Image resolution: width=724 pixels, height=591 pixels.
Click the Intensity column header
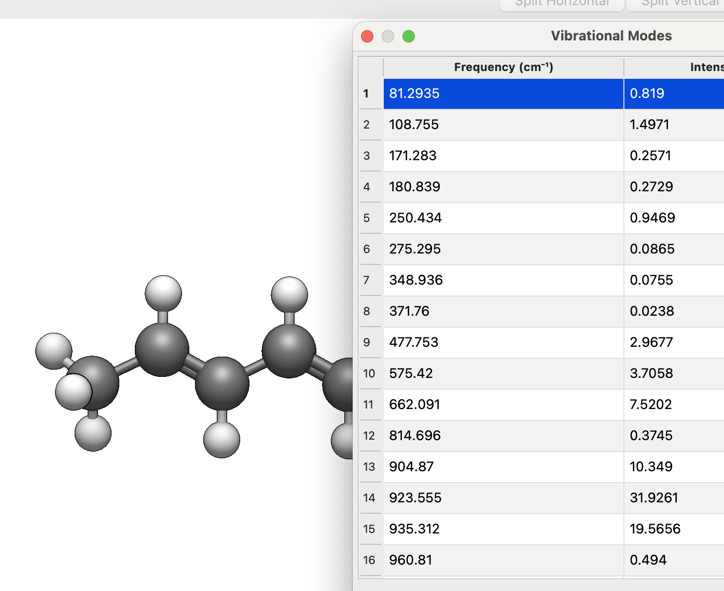tap(705, 67)
